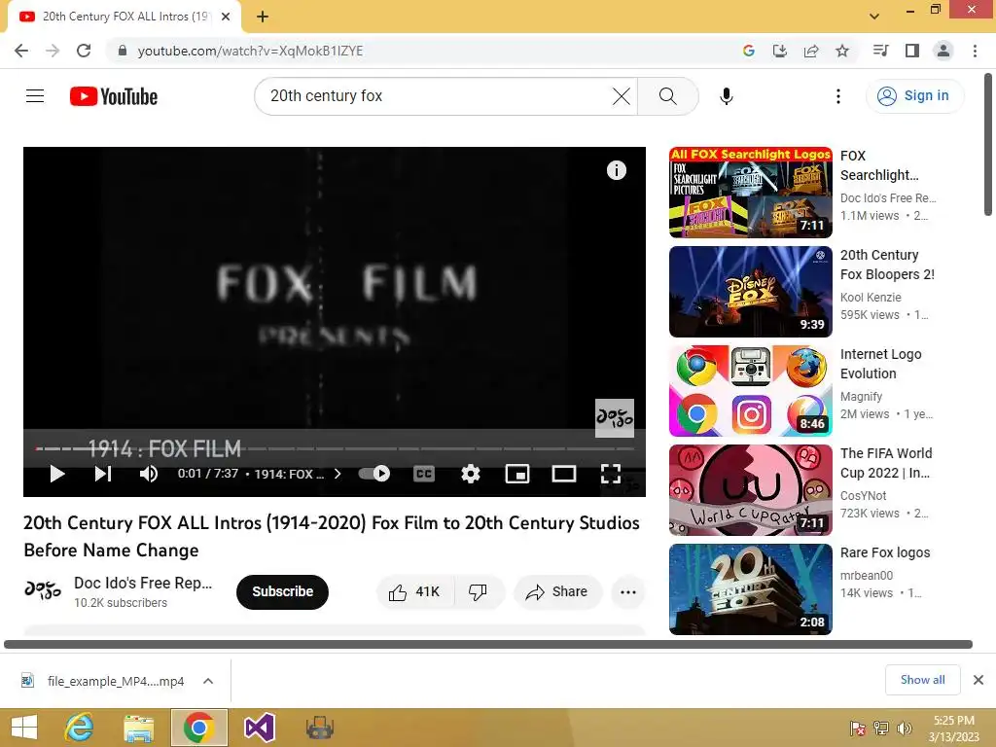
Task: Enable theater mode view
Action: (564, 474)
